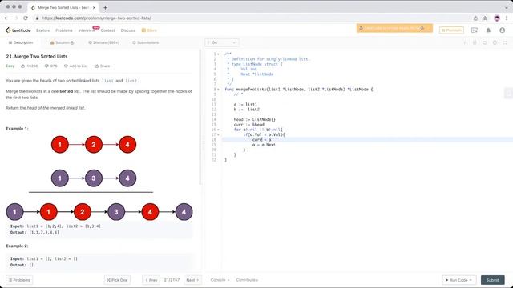Open the playground icon in header
Image resolution: width=513 pixels, height=288 pixels.
click(x=474, y=30)
